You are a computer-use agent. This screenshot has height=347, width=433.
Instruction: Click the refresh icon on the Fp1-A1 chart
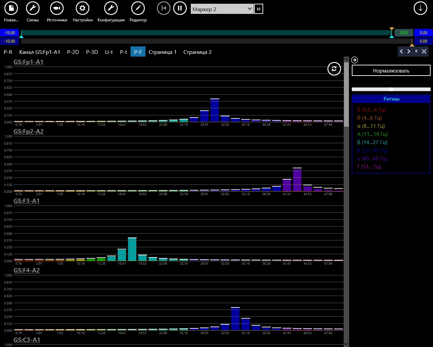pyautogui.click(x=334, y=69)
